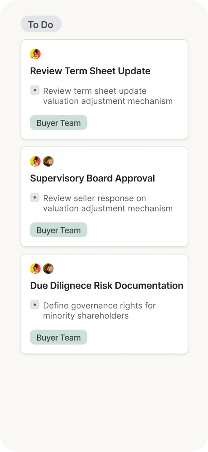Click the second avatar on Due Dilignece Risk Documentation card
Image resolution: width=208 pixels, height=452 pixels.
(x=48, y=269)
